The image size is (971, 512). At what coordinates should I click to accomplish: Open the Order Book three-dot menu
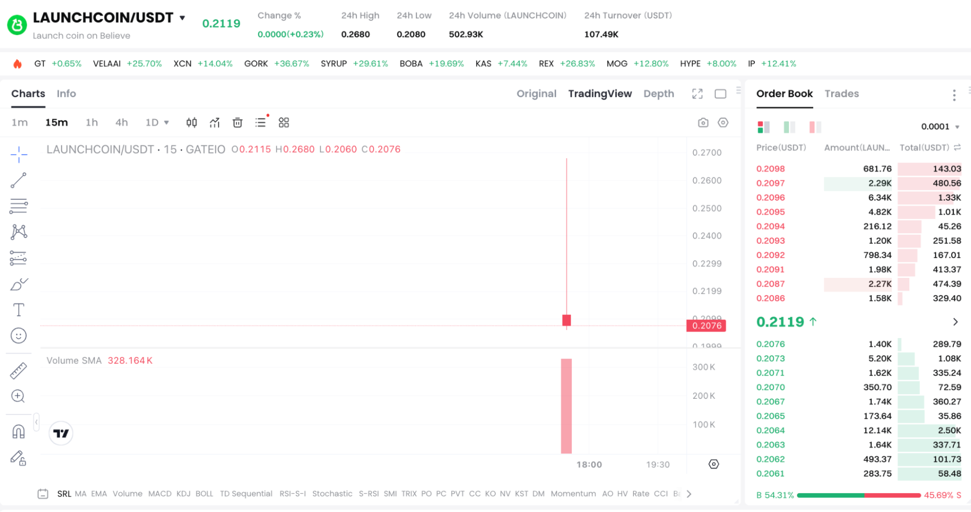954,95
